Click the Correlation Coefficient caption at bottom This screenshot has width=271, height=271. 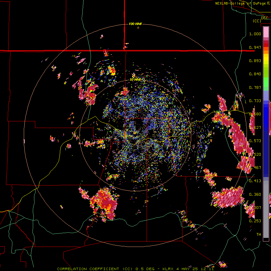[135, 269]
